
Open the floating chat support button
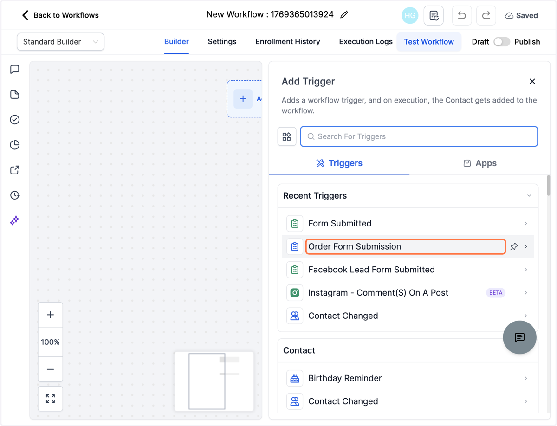pos(520,337)
